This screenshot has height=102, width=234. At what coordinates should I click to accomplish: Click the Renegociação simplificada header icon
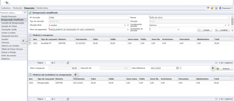point(30,13)
